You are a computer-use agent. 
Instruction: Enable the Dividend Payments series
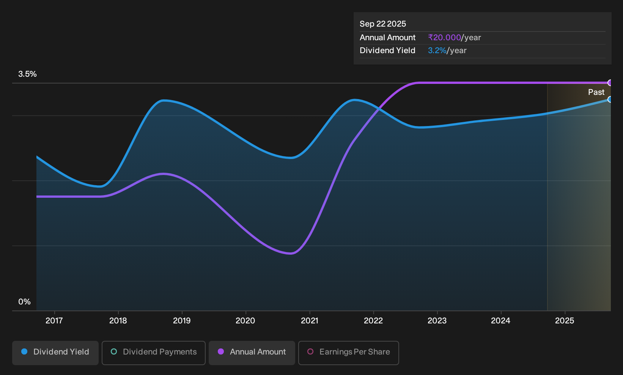154,353
